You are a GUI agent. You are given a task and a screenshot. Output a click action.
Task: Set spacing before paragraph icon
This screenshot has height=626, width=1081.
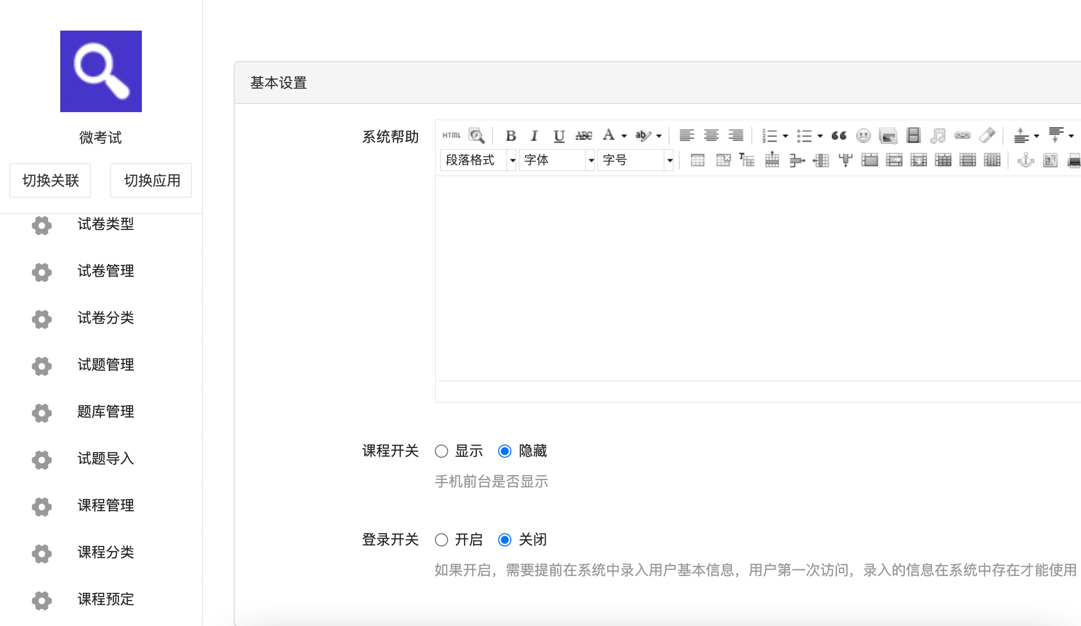pos(1021,136)
